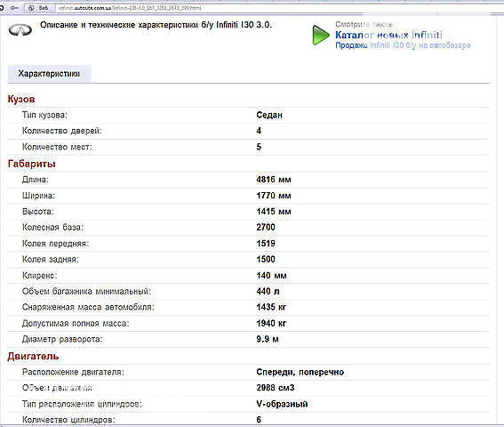Click the Клиренс label

[x=39, y=276]
